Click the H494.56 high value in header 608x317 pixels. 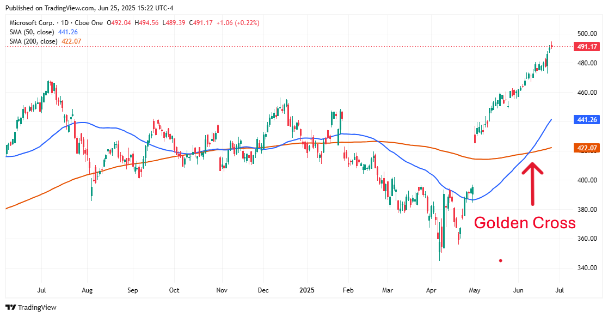tap(146, 23)
